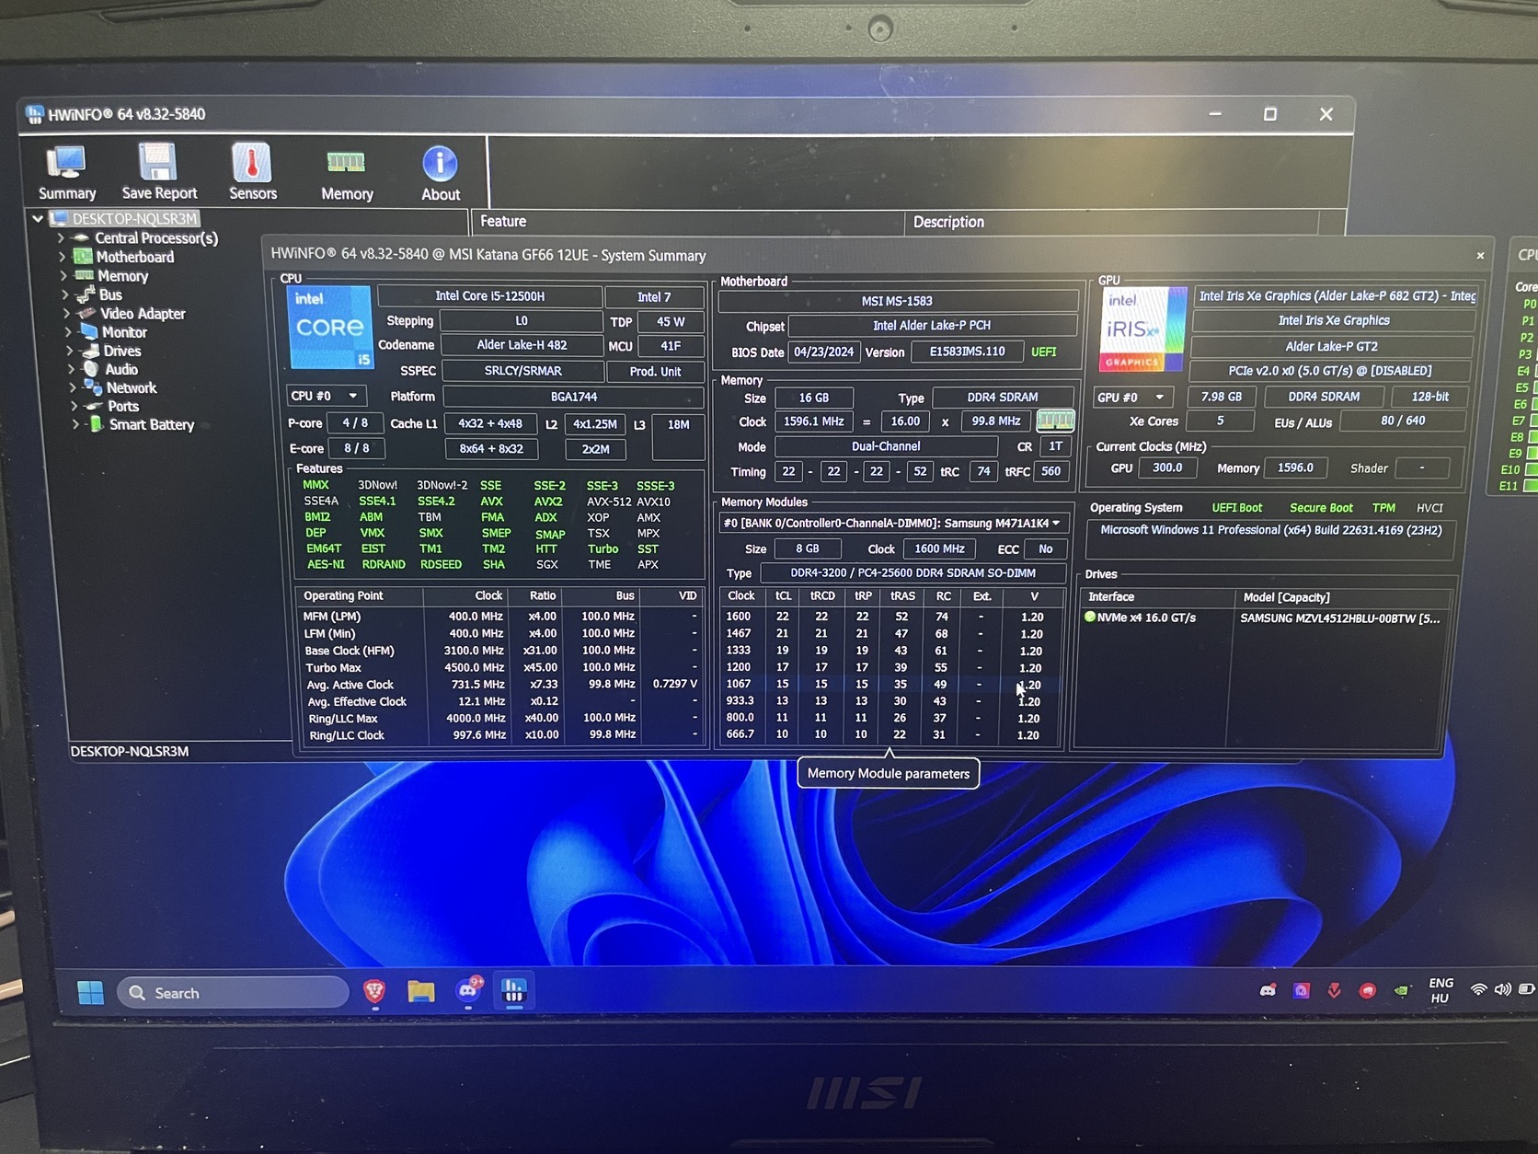Screen dimensions: 1538x1154
Task: Launch Brave browser from the taskbar
Action: [373, 991]
